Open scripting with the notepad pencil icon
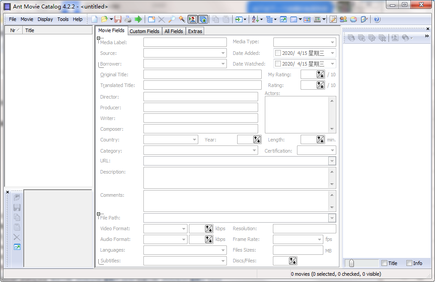The width and height of the screenshot is (435, 282). point(333,20)
